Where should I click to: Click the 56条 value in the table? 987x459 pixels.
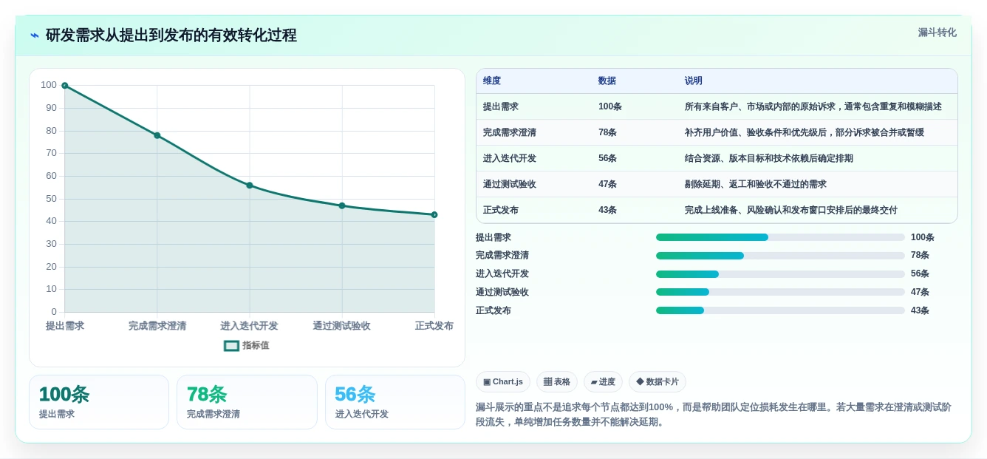point(607,158)
